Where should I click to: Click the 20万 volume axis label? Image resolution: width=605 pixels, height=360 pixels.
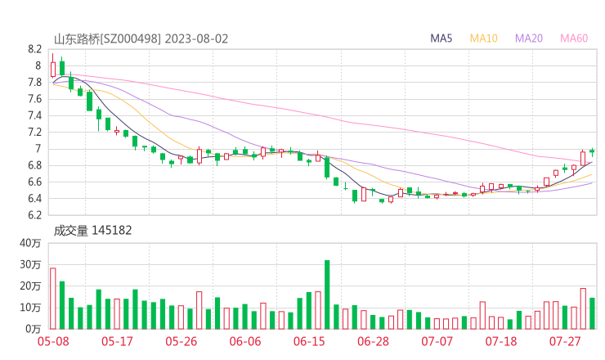30,286
